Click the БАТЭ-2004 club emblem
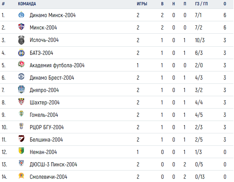Screen dimensions: 234x182 click(x=21, y=53)
